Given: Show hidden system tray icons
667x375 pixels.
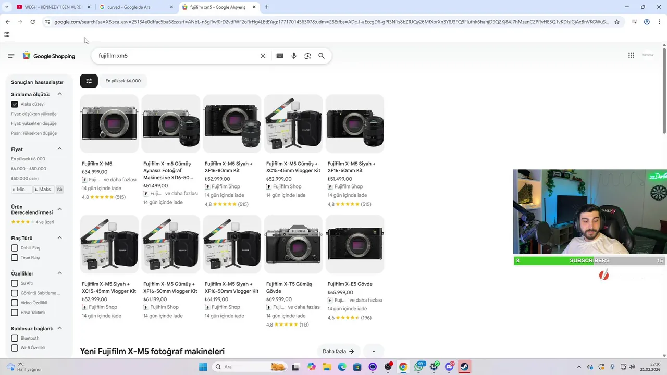Looking at the screenshot, I should click(578, 367).
